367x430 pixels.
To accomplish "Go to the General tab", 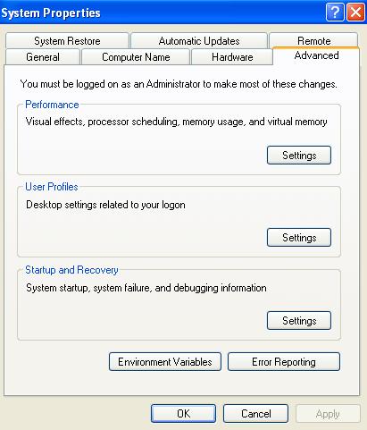I will click(x=43, y=57).
